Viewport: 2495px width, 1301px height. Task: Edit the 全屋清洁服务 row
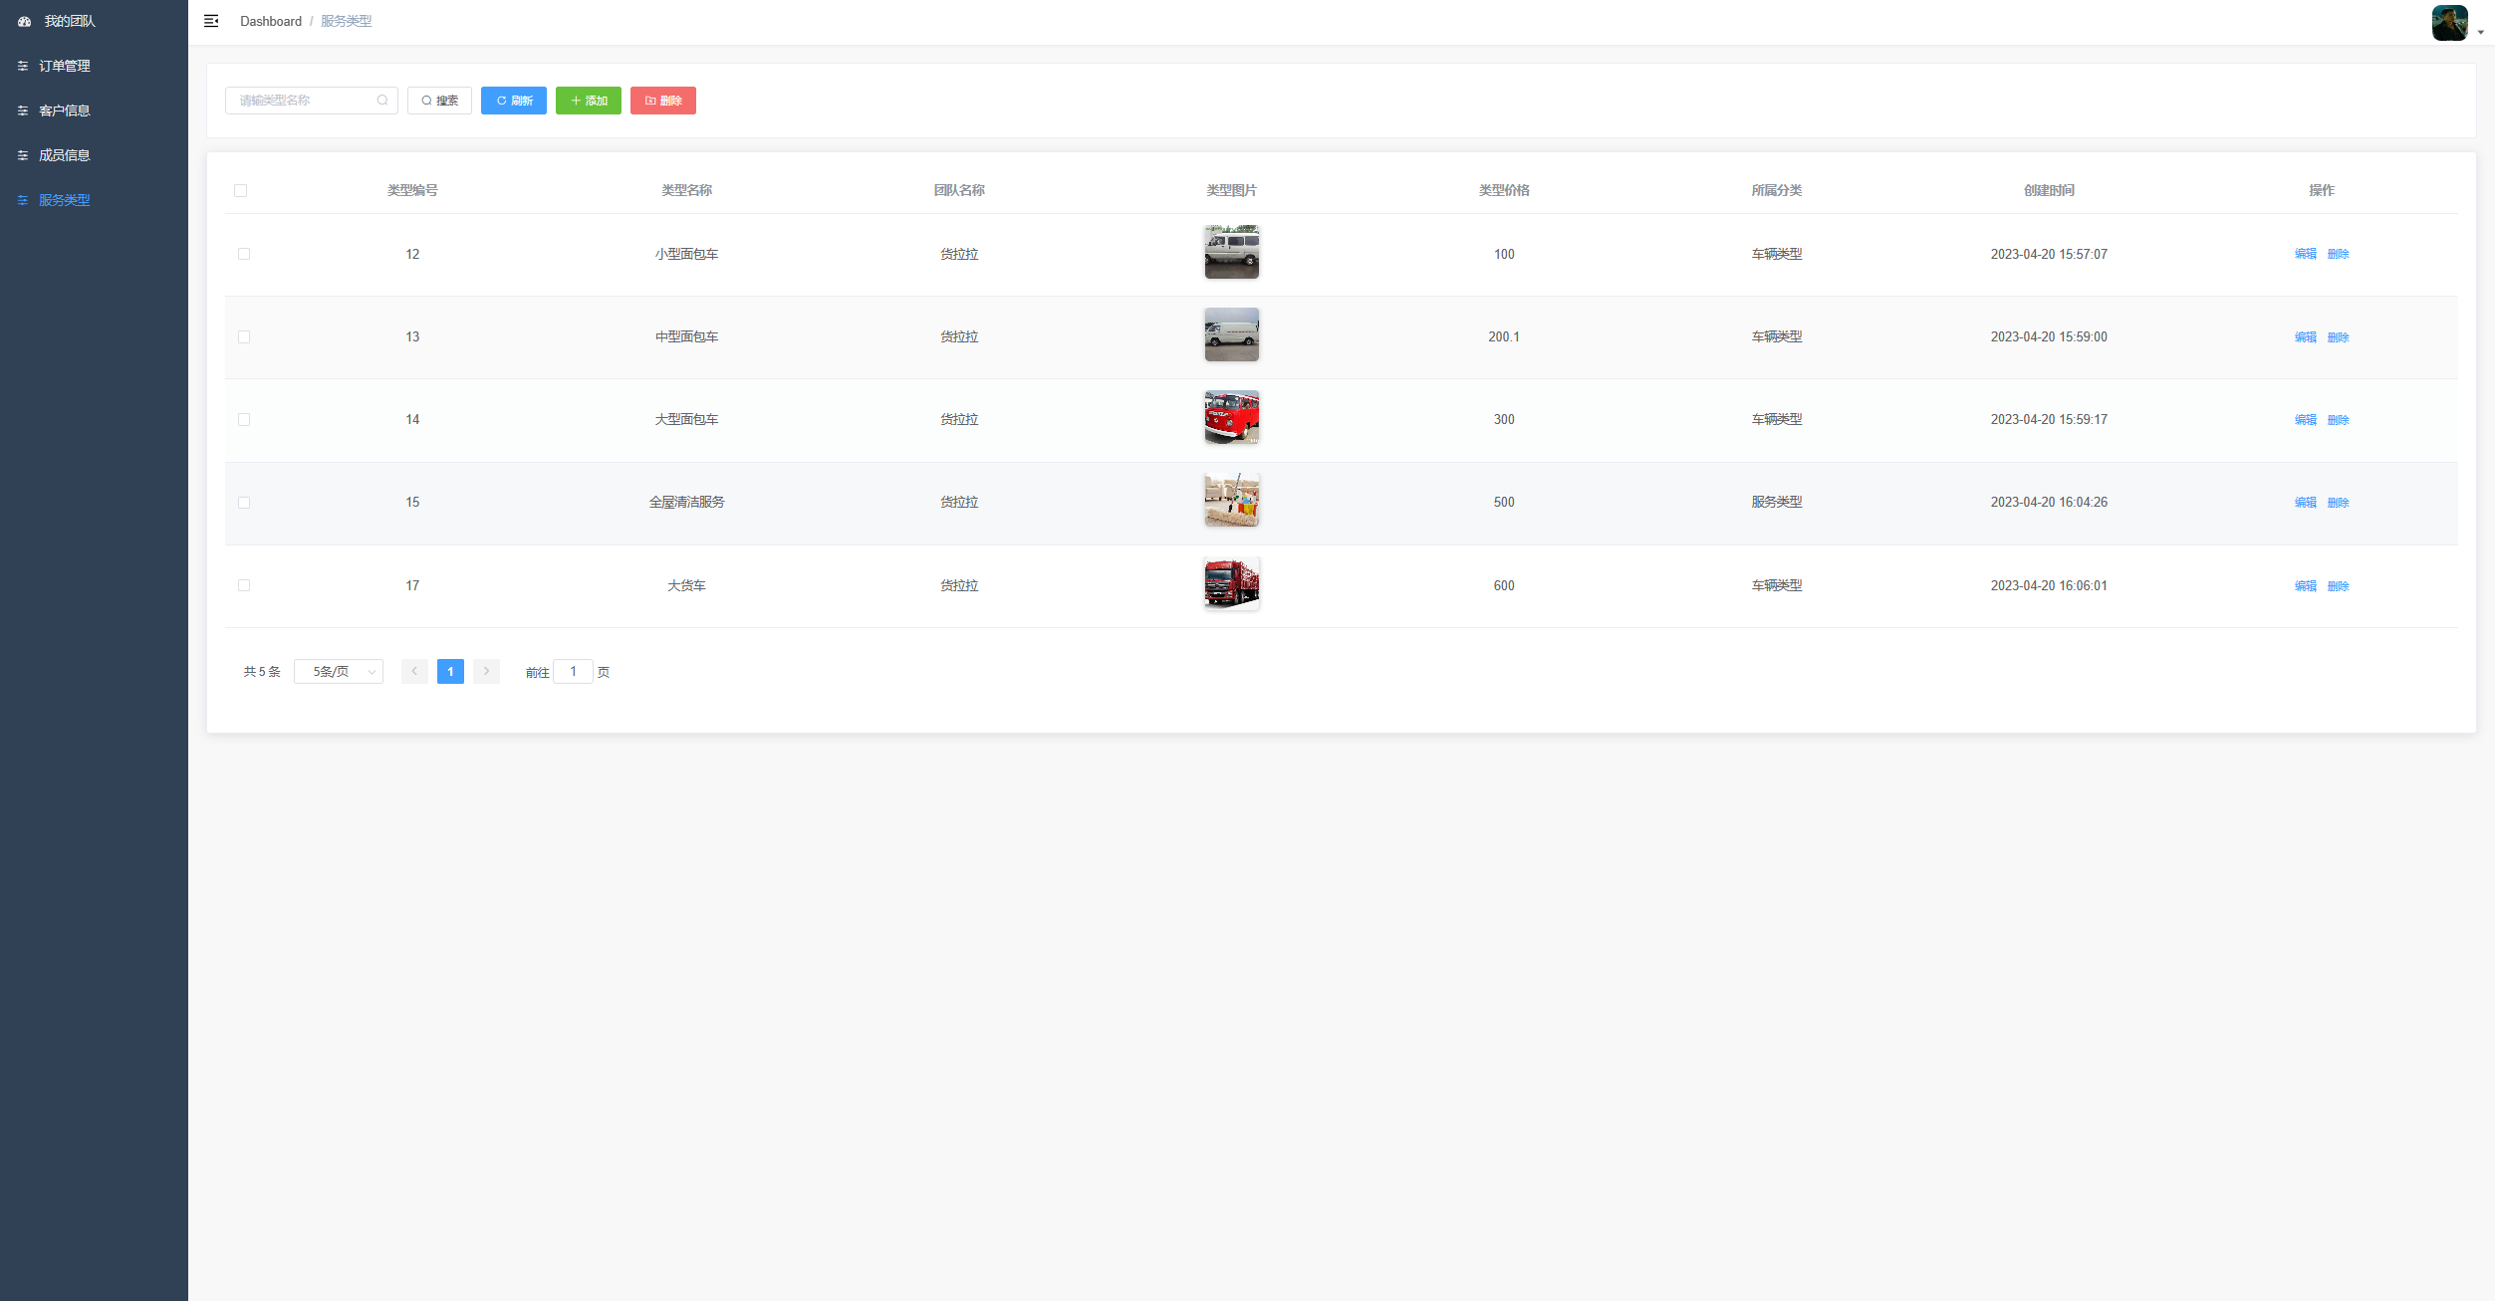point(2305,503)
